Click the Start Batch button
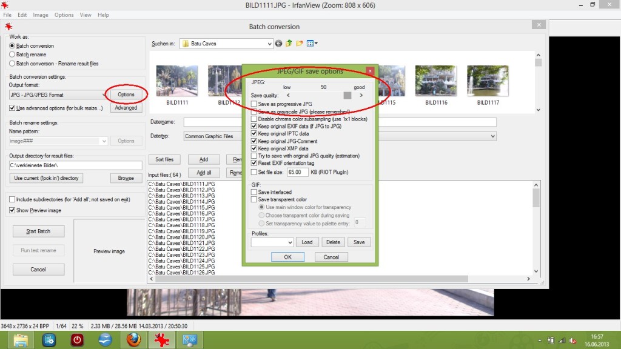Viewport: 621px width, 349px height. (x=38, y=231)
